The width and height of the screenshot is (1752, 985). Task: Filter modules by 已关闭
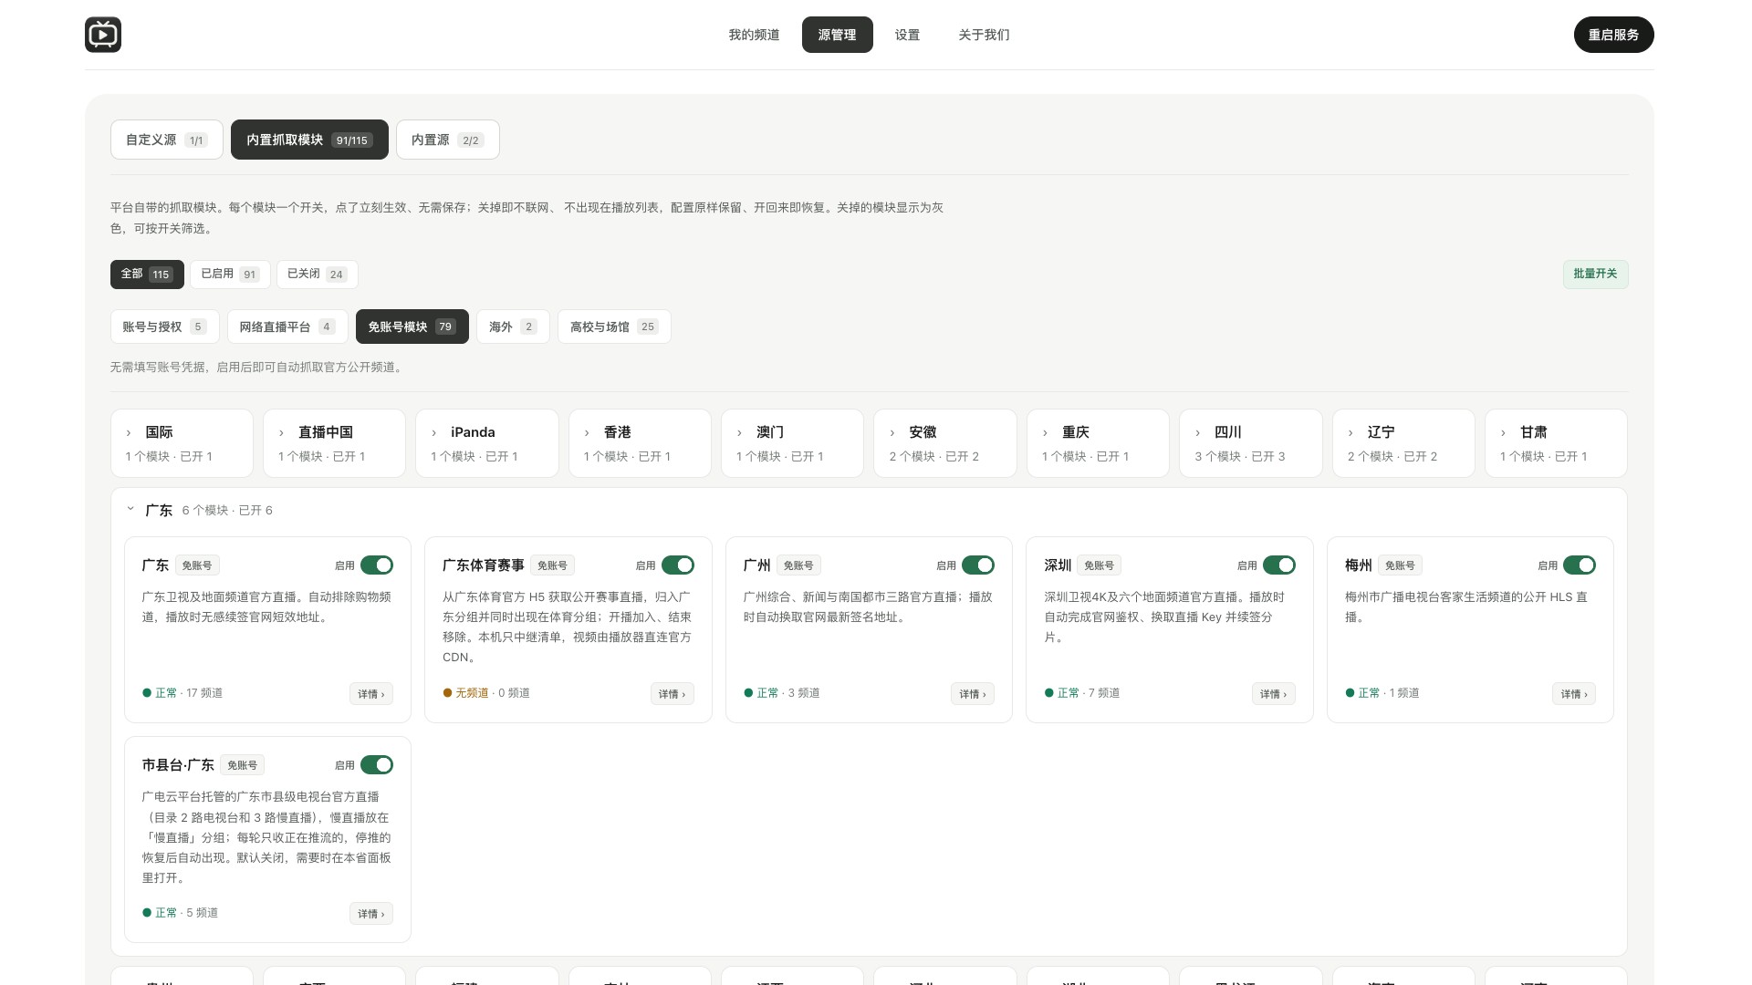coord(317,274)
